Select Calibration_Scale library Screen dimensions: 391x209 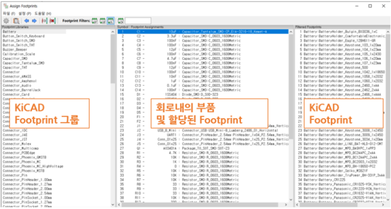pos(19,54)
